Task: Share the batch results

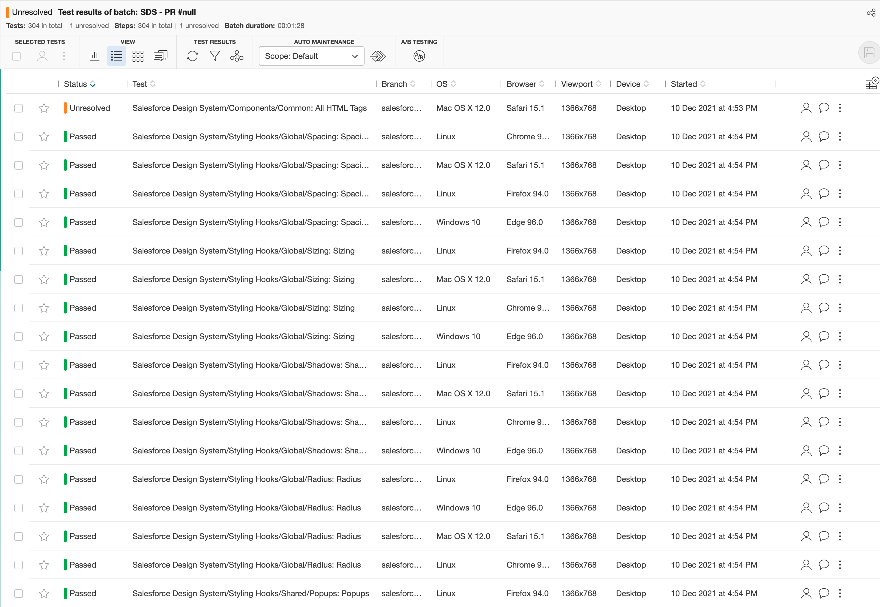Action: (x=871, y=12)
